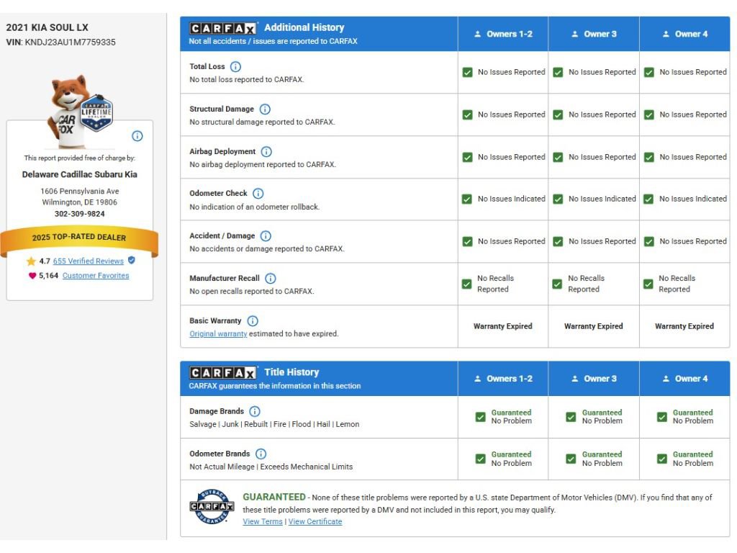Click the info icon next to Total Loss
This screenshot has width=737, height=553.
[235, 67]
